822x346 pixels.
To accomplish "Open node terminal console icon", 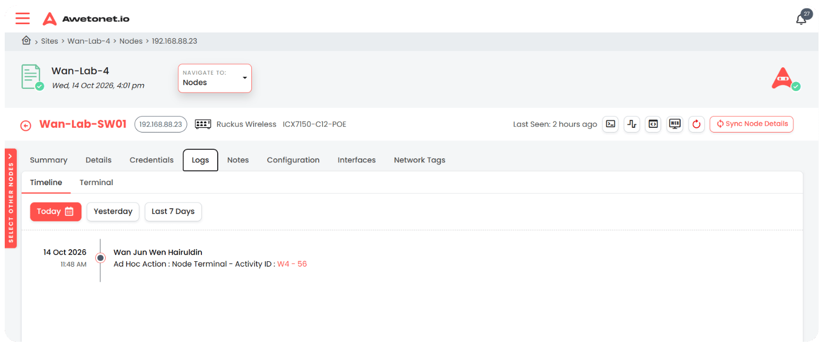I will coord(610,124).
